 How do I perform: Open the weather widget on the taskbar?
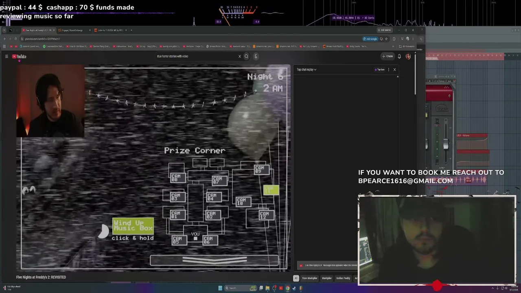click(x=11, y=288)
